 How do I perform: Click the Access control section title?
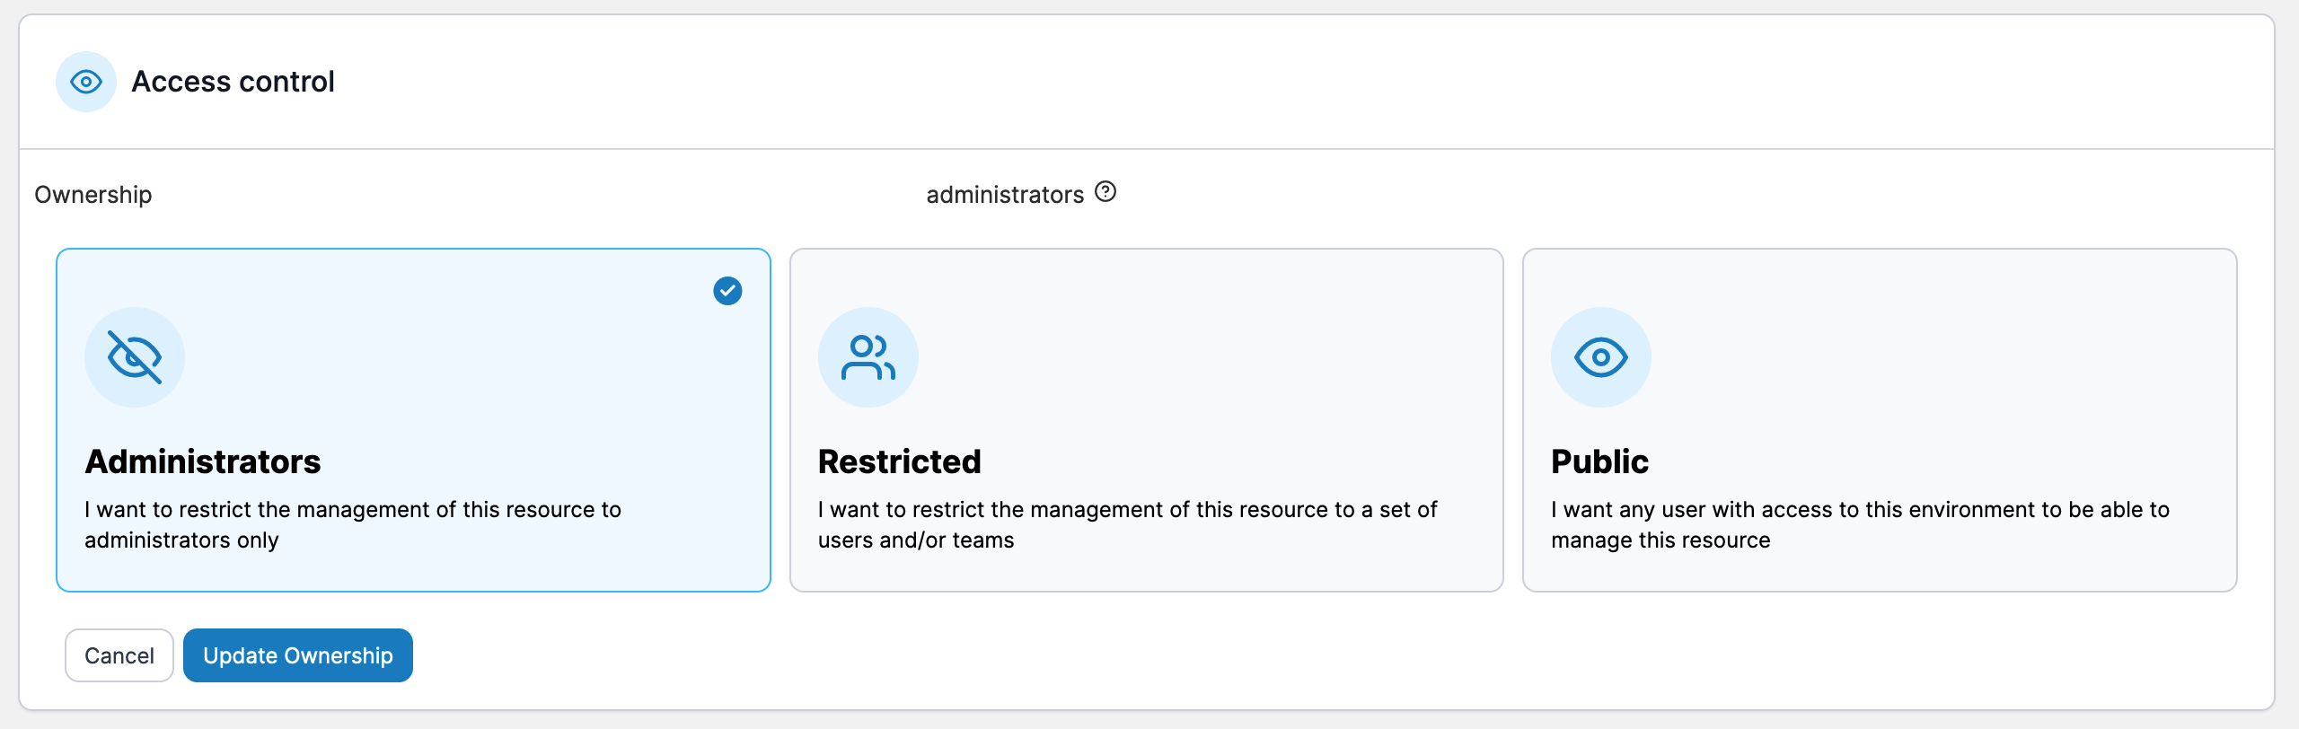233,82
